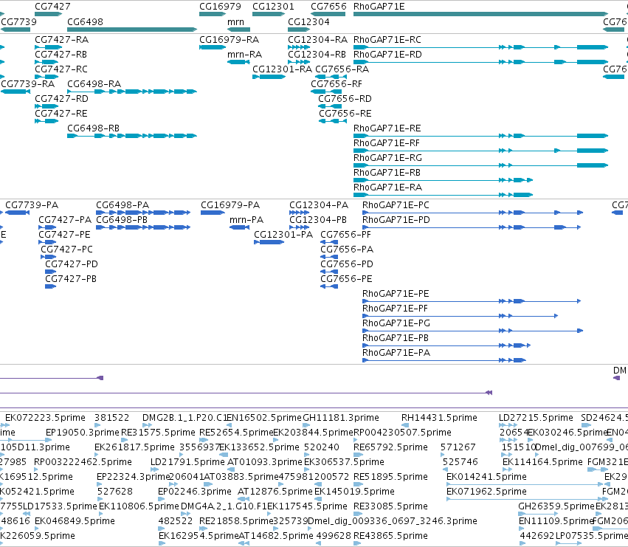Viewport: 628px width, 547px height.
Task: Click the long RhoGAP71E gene bar
Action: point(480,14)
